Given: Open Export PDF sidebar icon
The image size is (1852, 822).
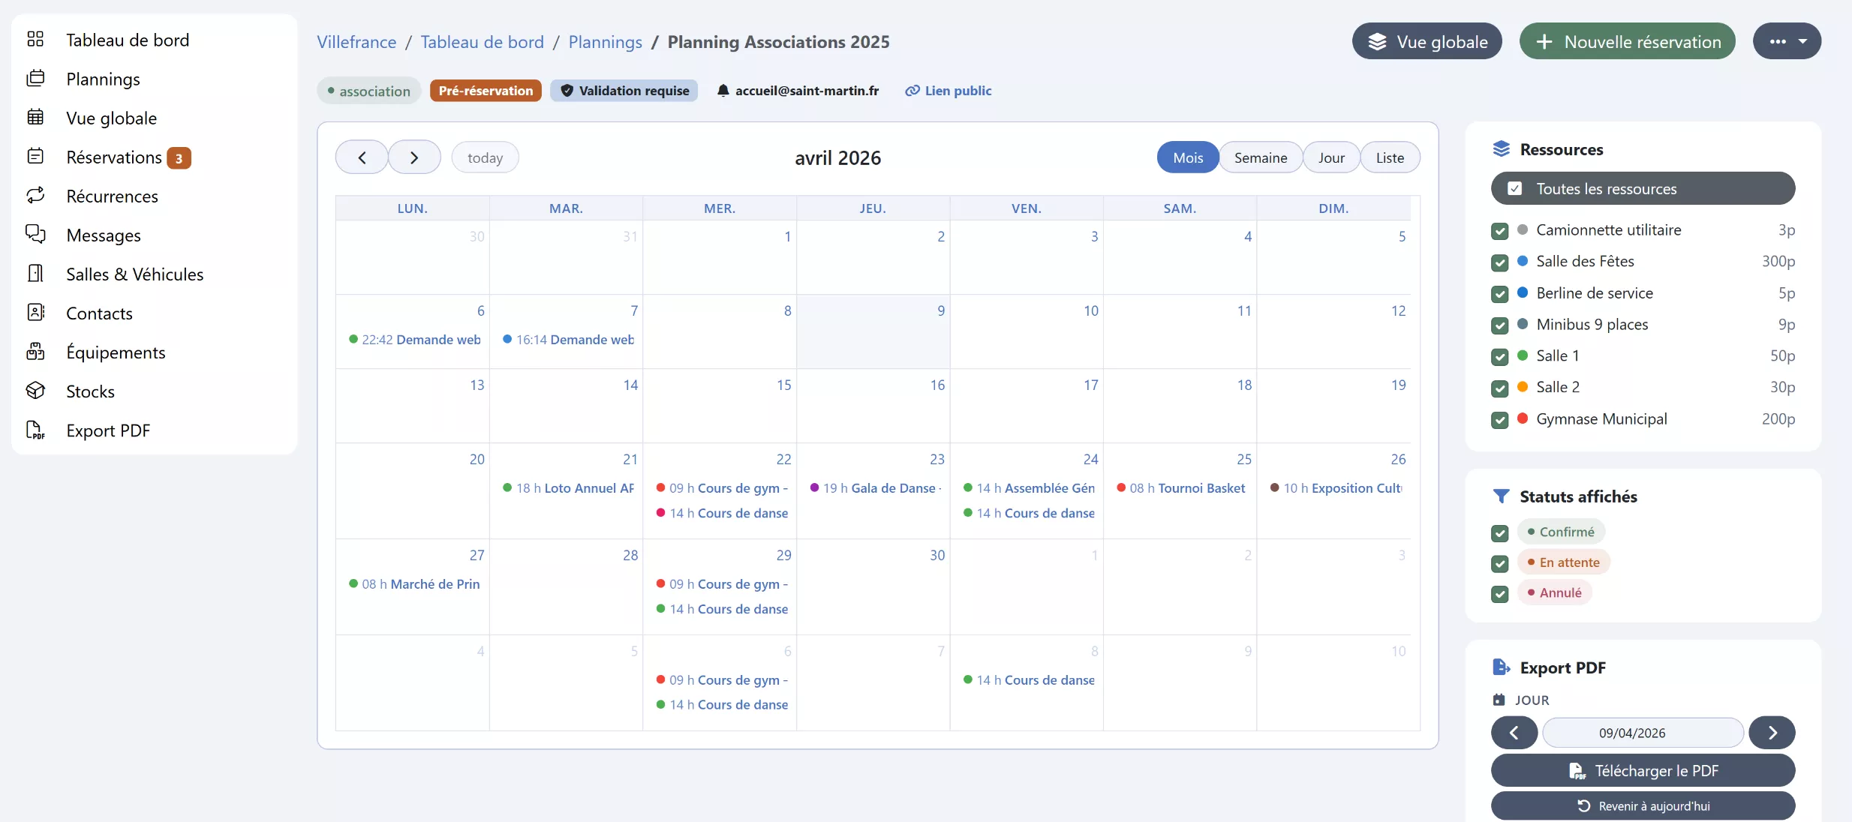Looking at the screenshot, I should click(x=35, y=430).
